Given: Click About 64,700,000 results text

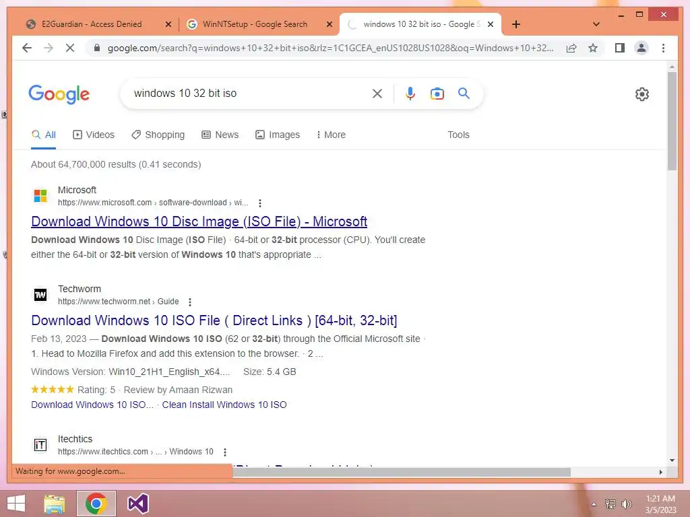Looking at the screenshot, I should coord(116,164).
